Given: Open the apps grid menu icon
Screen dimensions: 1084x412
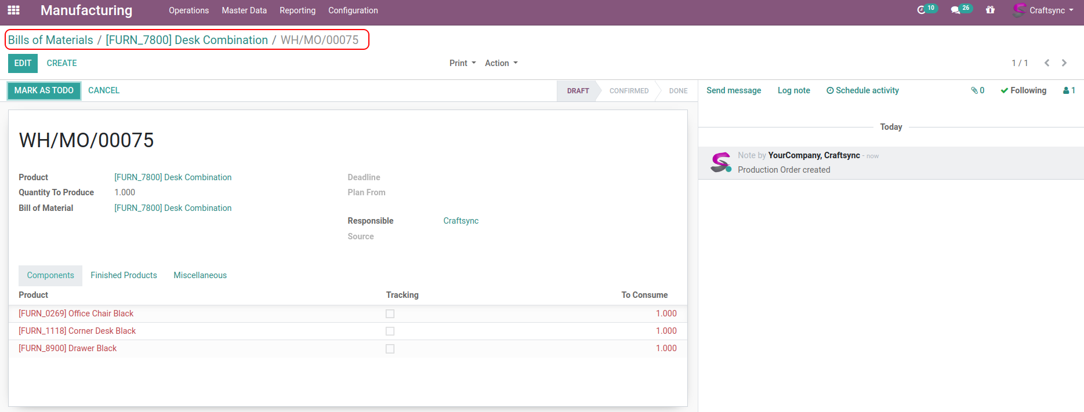Looking at the screenshot, I should [x=13, y=10].
